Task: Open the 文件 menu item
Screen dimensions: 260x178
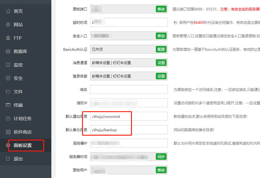Action: coord(26,92)
